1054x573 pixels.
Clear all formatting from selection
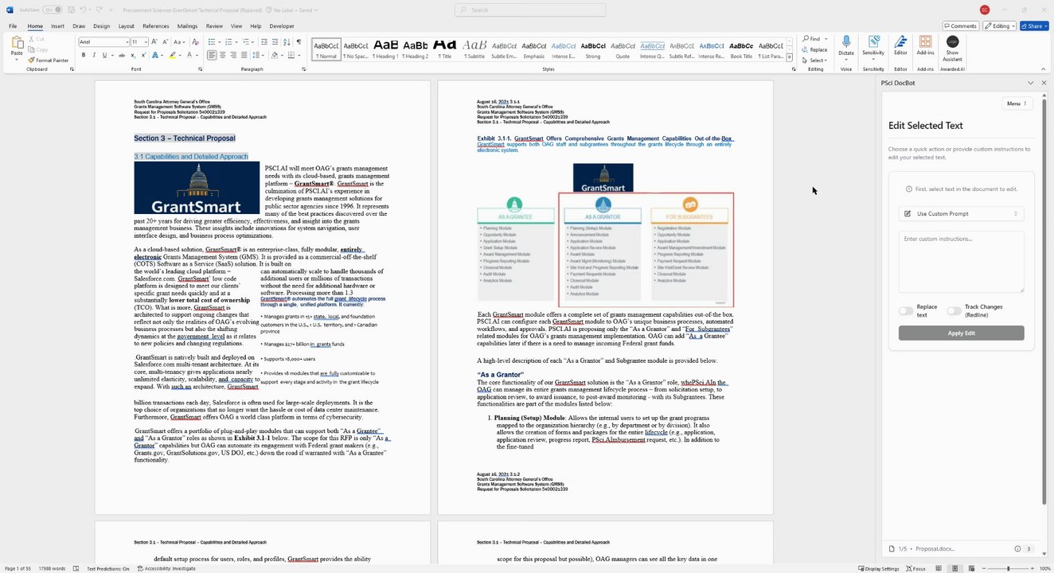(x=195, y=41)
